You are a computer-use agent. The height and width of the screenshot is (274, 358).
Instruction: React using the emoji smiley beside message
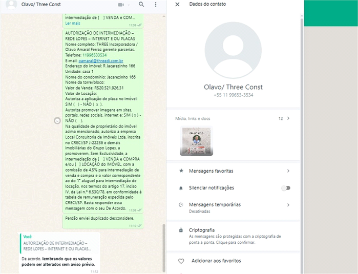point(57,120)
